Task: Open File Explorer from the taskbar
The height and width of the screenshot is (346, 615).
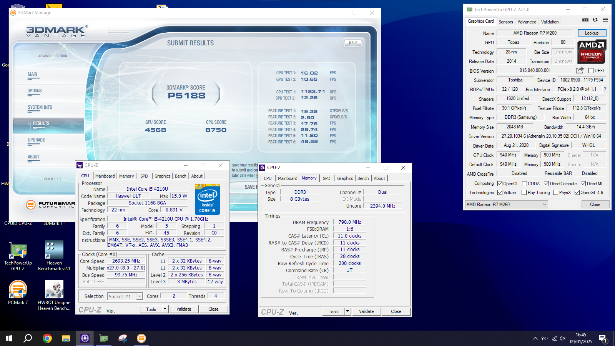Action: [x=66, y=338]
